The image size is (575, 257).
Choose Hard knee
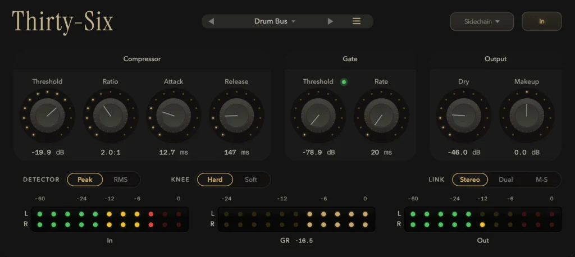pyautogui.click(x=215, y=180)
